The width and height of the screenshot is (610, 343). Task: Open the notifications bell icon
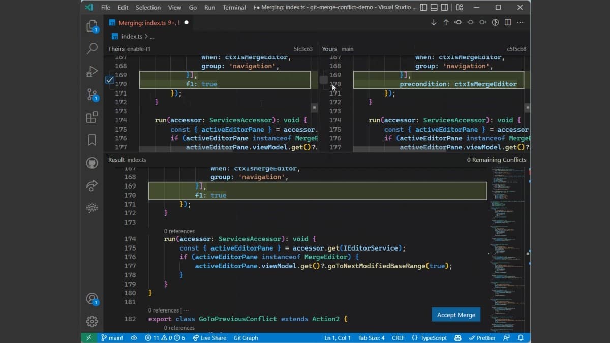520,337
